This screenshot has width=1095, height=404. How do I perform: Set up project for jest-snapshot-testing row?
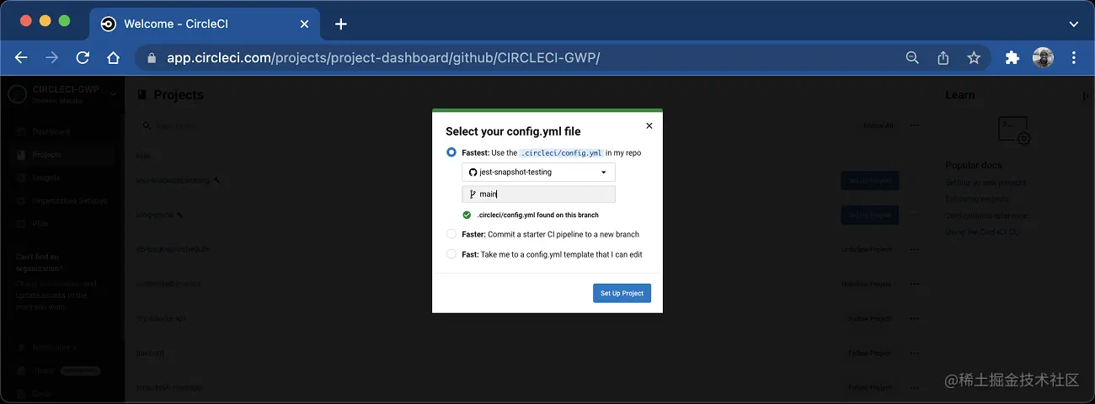point(869,180)
